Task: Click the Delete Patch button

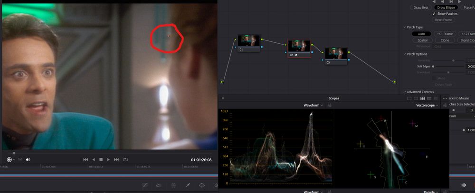Action: tap(444, 85)
